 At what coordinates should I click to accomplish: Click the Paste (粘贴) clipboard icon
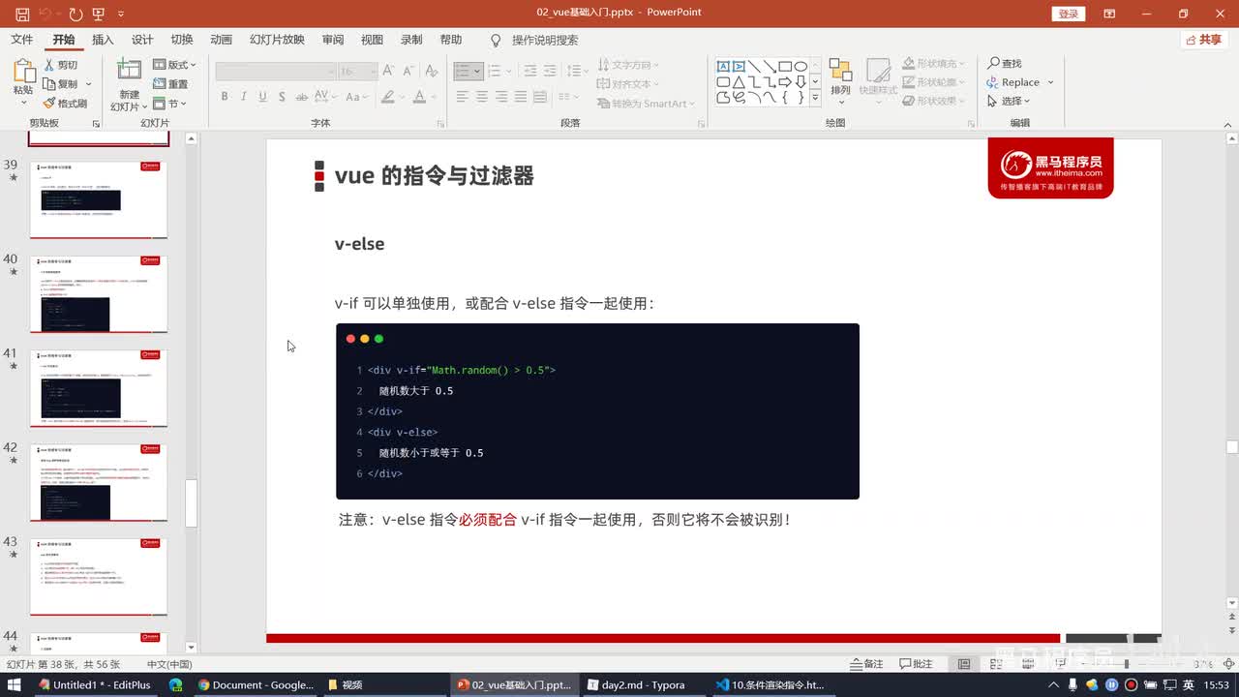(23, 71)
